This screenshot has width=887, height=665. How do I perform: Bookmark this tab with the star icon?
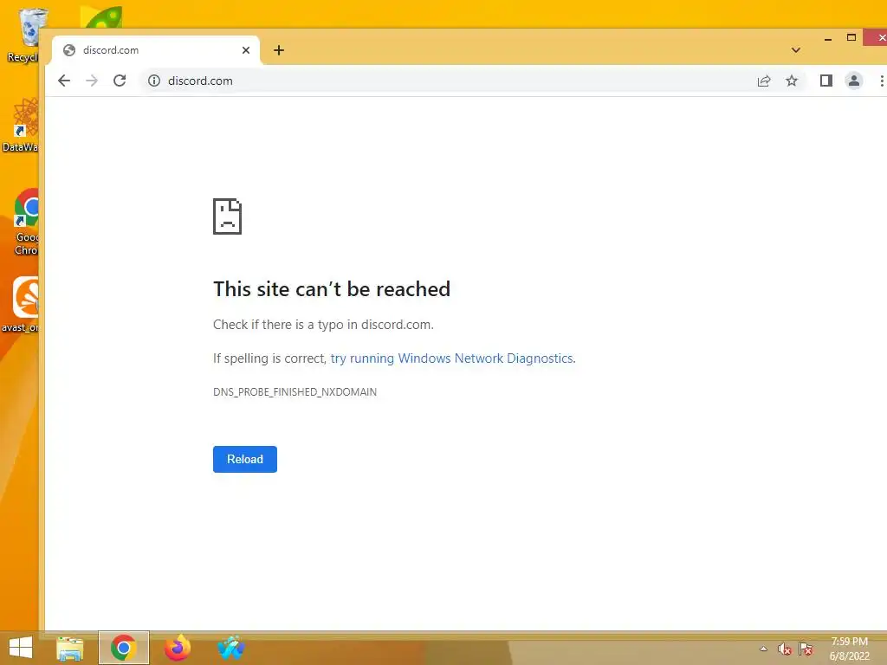point(792,81)
